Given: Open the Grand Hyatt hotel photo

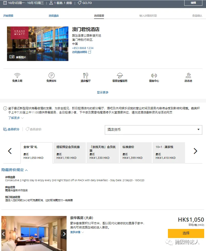Looking at the screenshot, I should [x=38, y=44].
